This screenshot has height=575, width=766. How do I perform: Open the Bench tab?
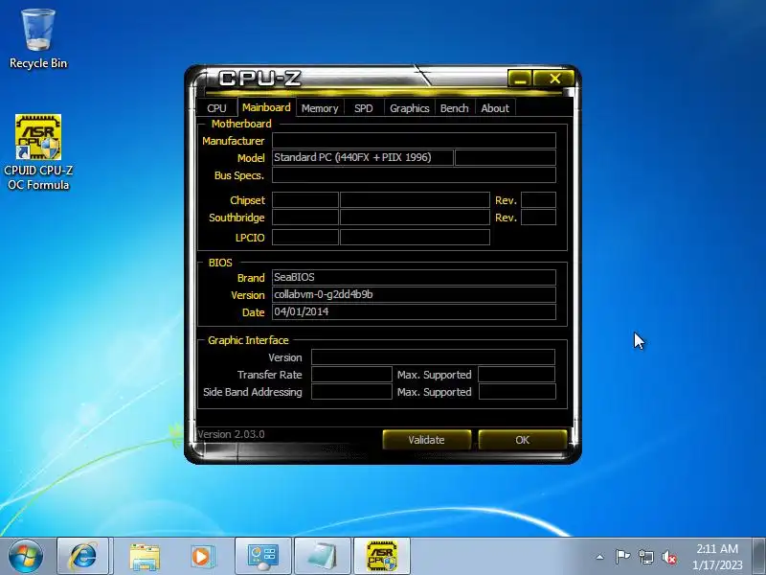pyautogui.click(x=454, y=108)
